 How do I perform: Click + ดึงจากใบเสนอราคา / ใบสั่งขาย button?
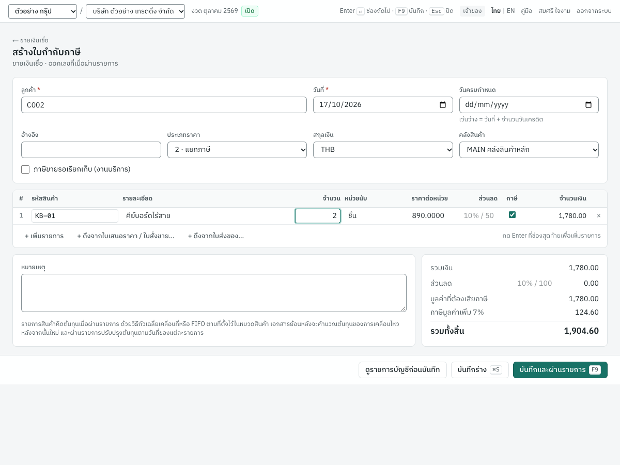click(x=126, y=236)
